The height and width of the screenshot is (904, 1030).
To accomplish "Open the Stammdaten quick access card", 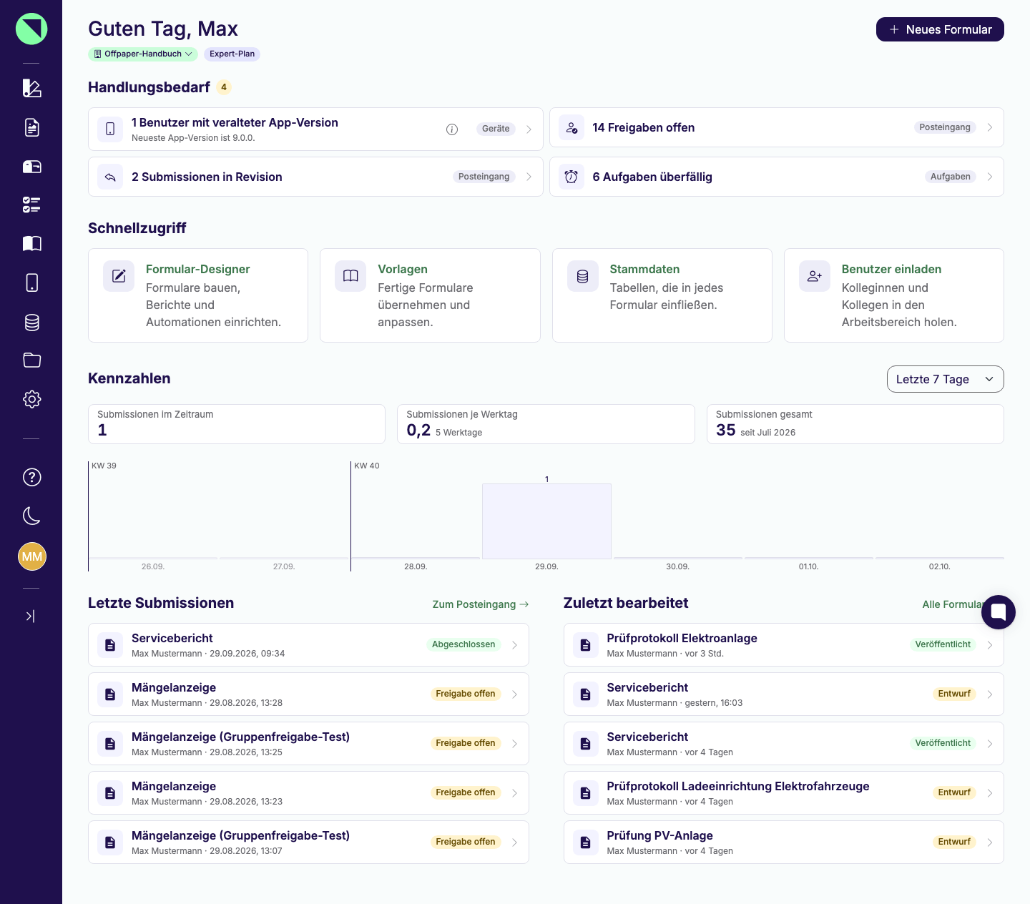I will [x=662, y=295].
